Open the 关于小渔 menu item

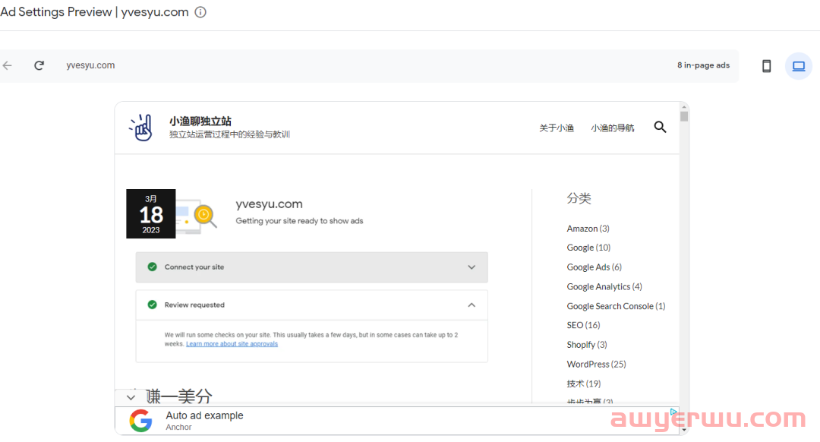[x=557, y=128]
